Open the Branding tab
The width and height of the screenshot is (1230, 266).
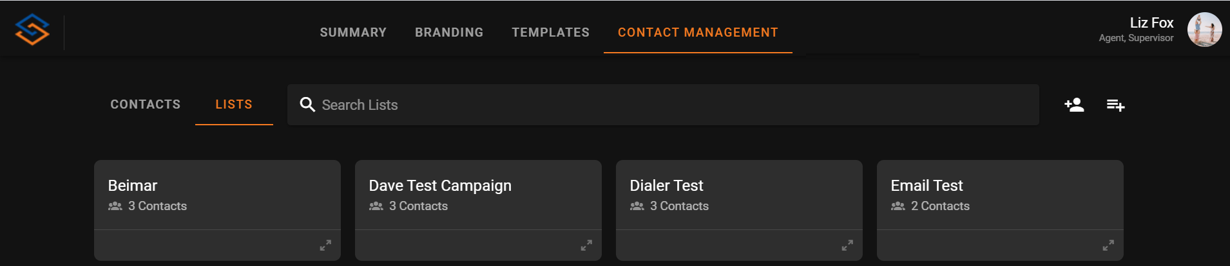click(x=449, y=32)
